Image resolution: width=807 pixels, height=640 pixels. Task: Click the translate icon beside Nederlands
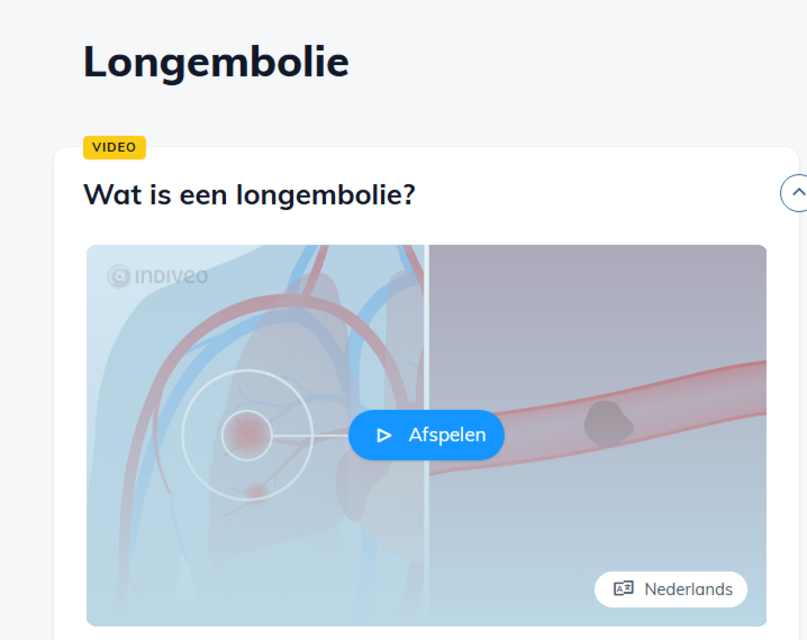[623, 588]
